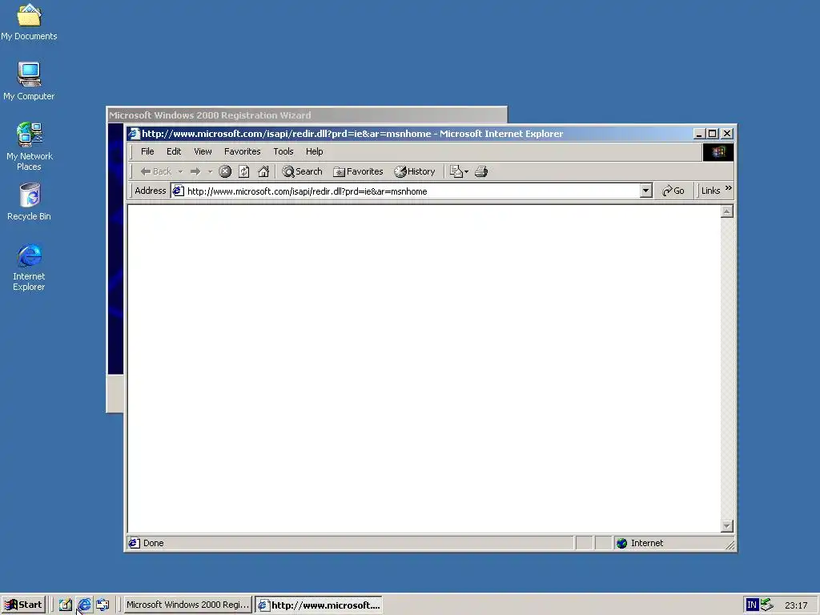Viewport: 820px width, 615px height.
Task: Click the page icon in the Address bar
Action: 179,191
